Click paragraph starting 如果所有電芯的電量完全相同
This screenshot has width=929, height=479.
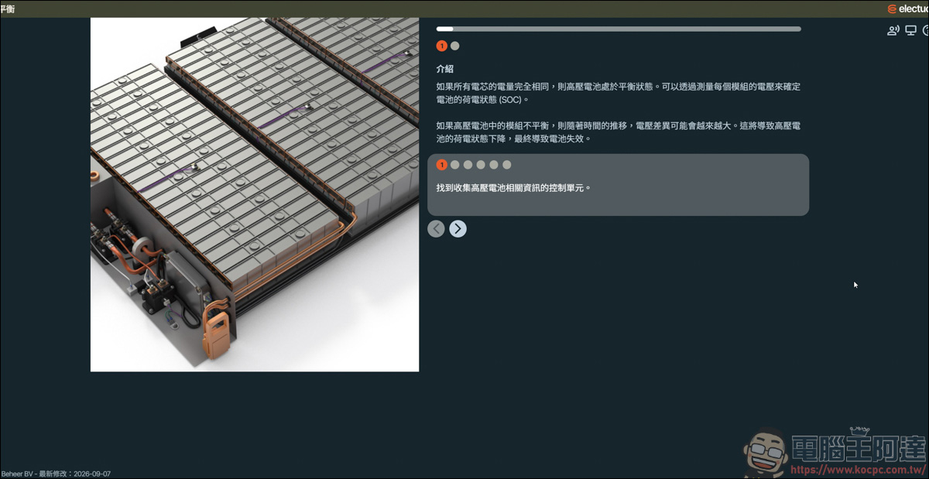618,93
